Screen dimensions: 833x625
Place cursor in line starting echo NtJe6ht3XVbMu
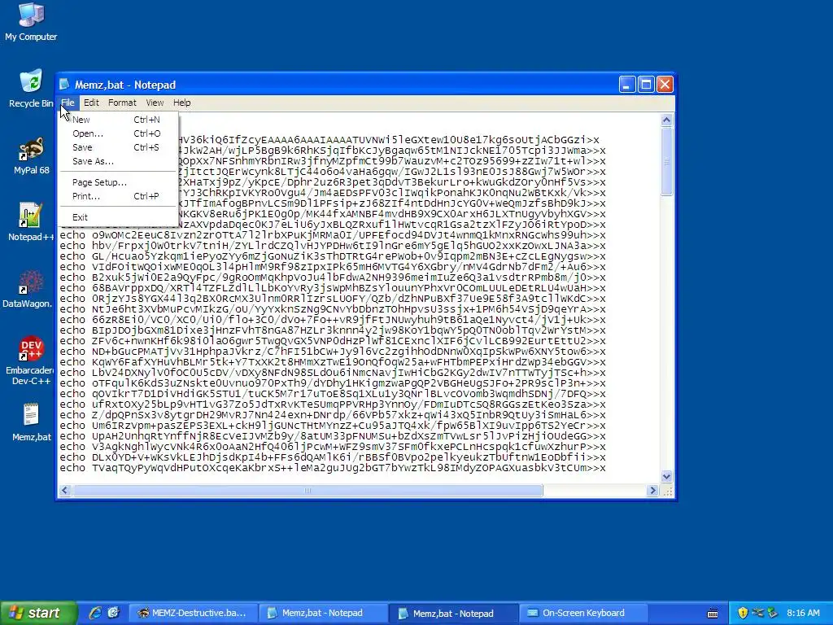coord(332,308)
